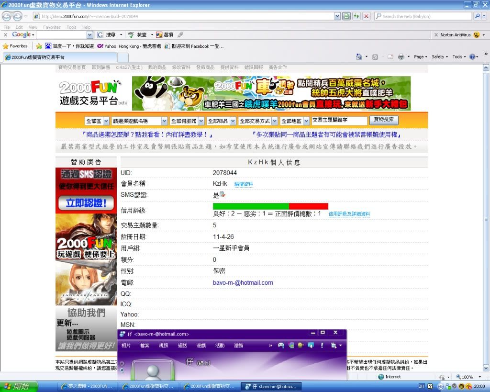The image size is (490, 392).
Task: Click the Print icon in command bar
Action: [401, 56]
